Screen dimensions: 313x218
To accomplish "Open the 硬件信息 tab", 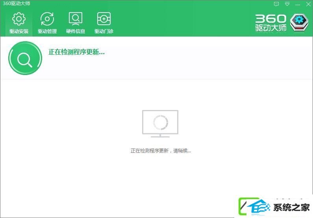I will tap(76, 23).
